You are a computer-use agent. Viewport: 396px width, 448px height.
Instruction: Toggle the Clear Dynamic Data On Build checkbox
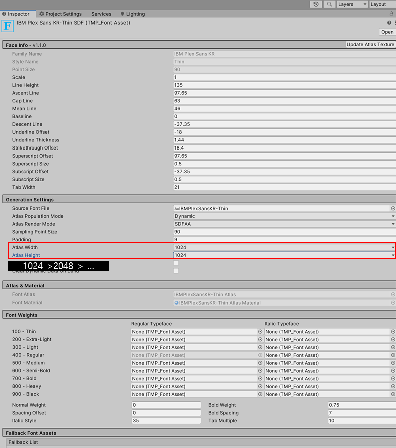(x=176, y=271)
